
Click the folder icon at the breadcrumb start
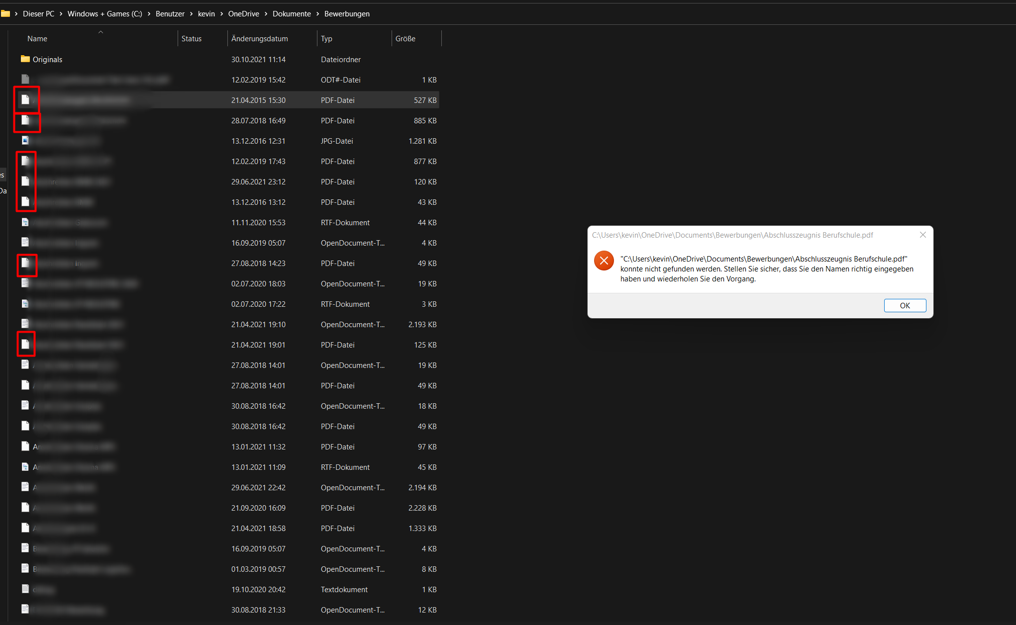click(x=5, y=14)
